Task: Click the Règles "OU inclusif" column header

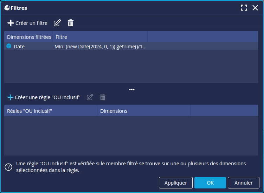Action: (51, 111)
